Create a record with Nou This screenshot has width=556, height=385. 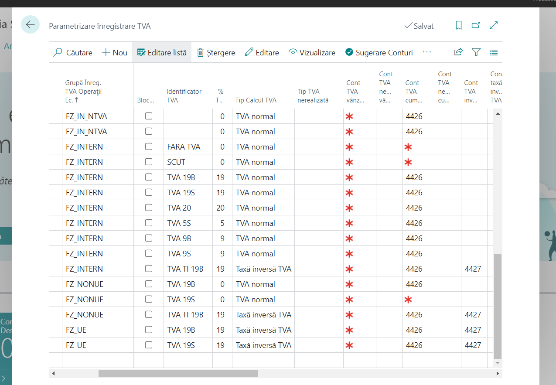114,52
